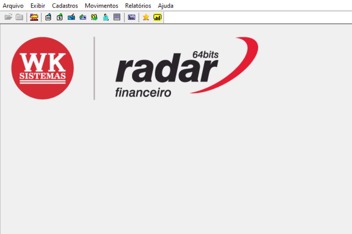
Task: Click the red and yellow shelves icon
Action: [x=34, y=17]
